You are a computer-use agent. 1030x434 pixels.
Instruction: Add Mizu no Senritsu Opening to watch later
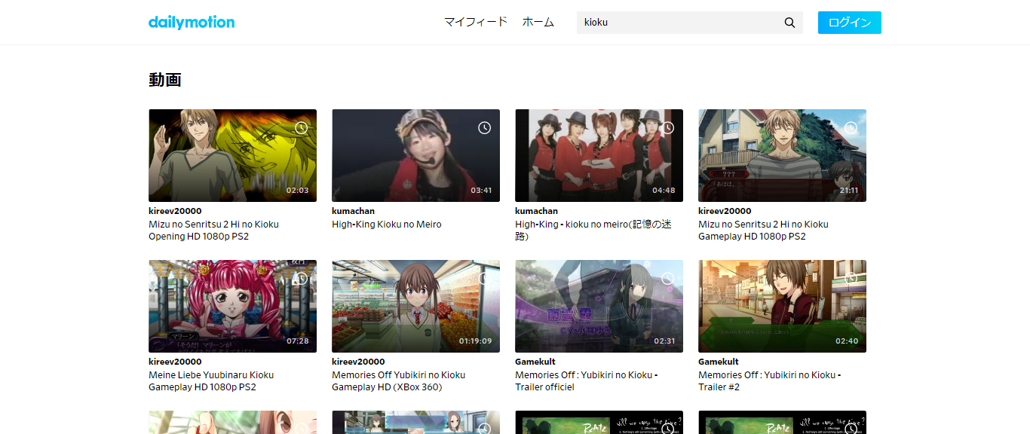(x=301, y=127)
